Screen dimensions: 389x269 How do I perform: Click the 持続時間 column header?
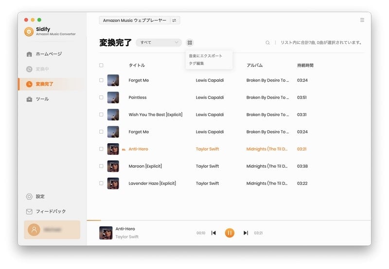305,66
